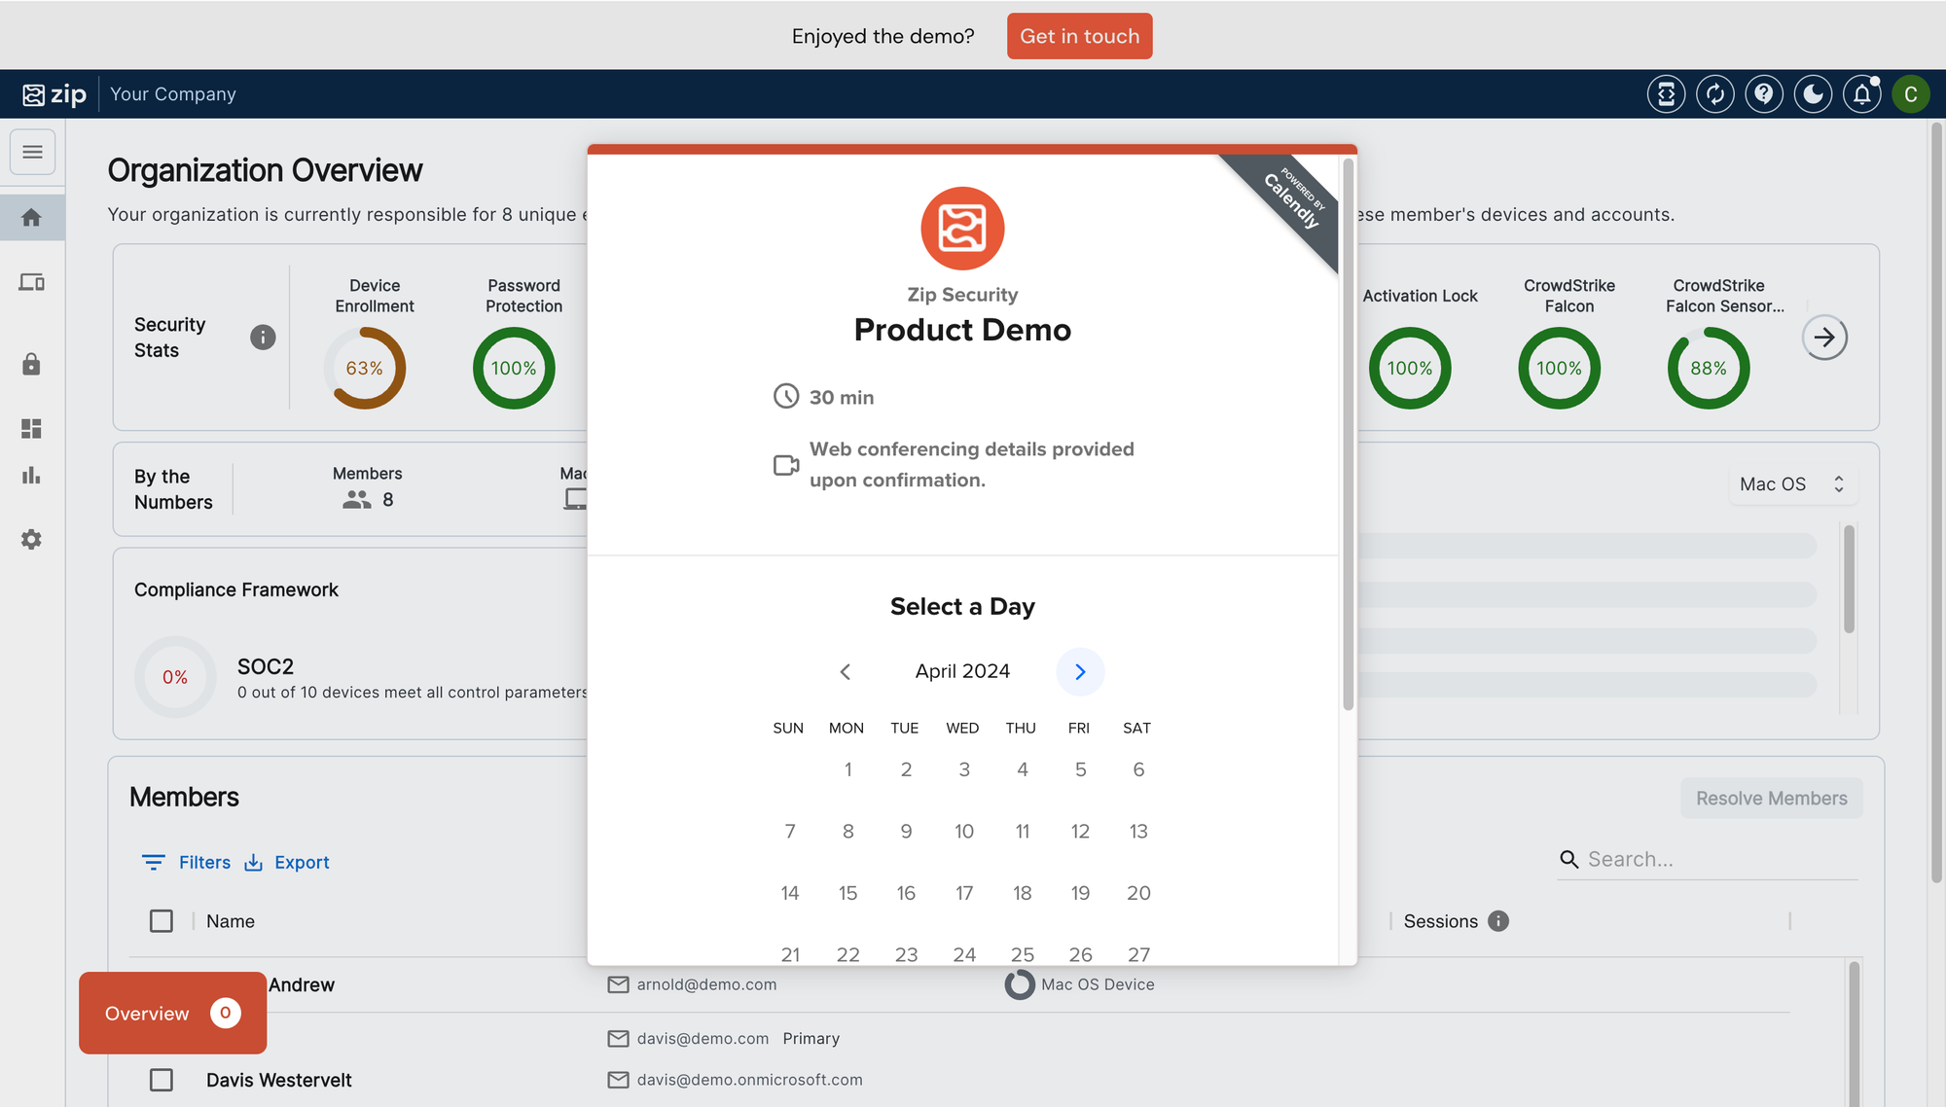Open the lock security sidebar icon
The height and width of the screenshot is (1107, 1946).
pyautogui.click(x=32, y=364)
